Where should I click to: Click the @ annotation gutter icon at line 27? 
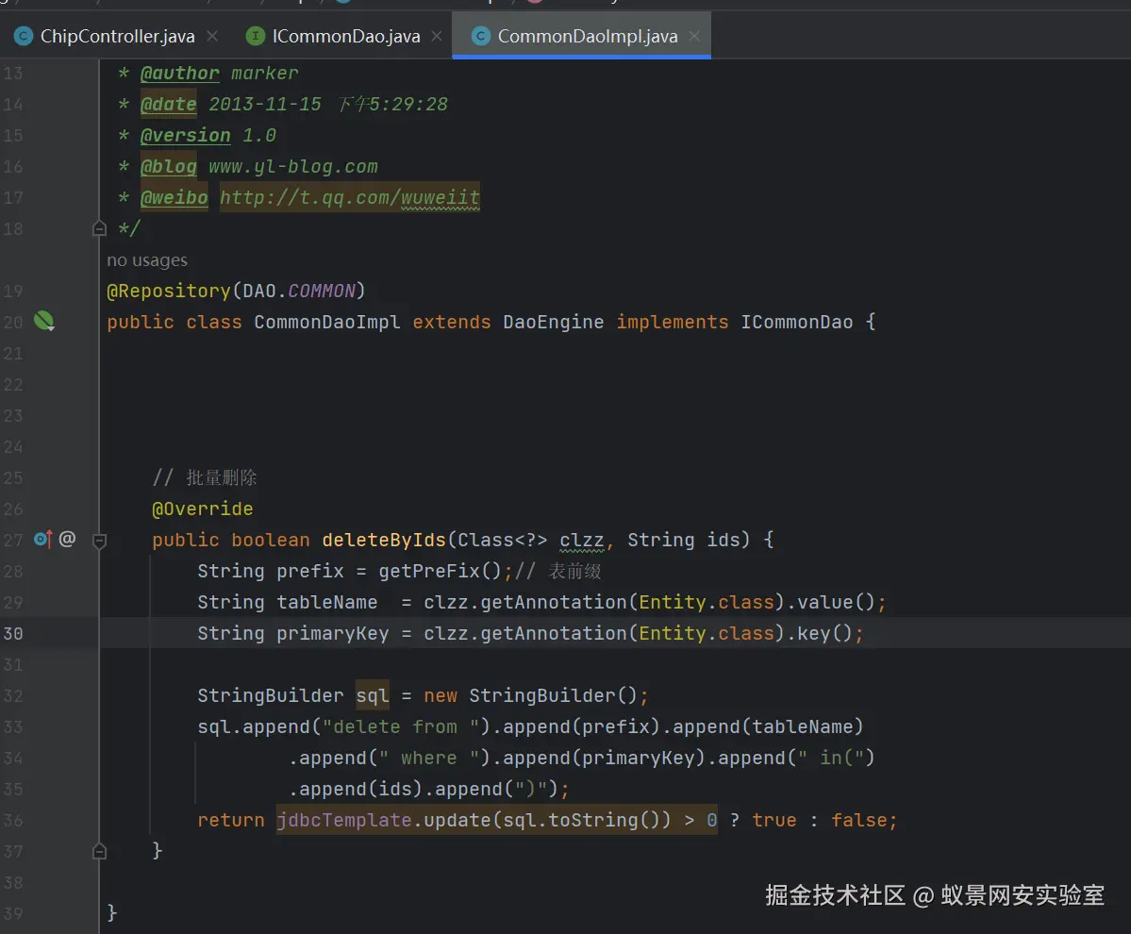point(67,539)
